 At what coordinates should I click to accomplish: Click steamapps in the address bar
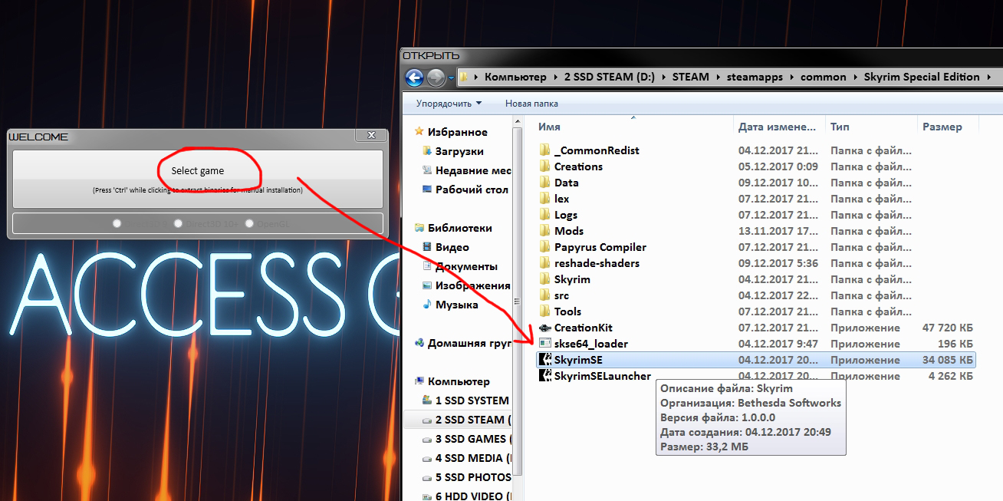(754, 77)
